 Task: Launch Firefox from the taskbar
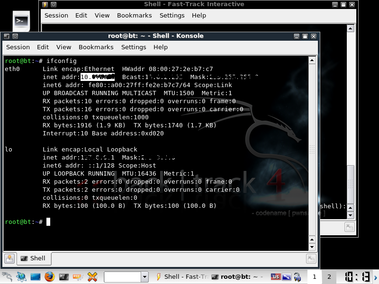pyautogui.click(x=50, y=277)
